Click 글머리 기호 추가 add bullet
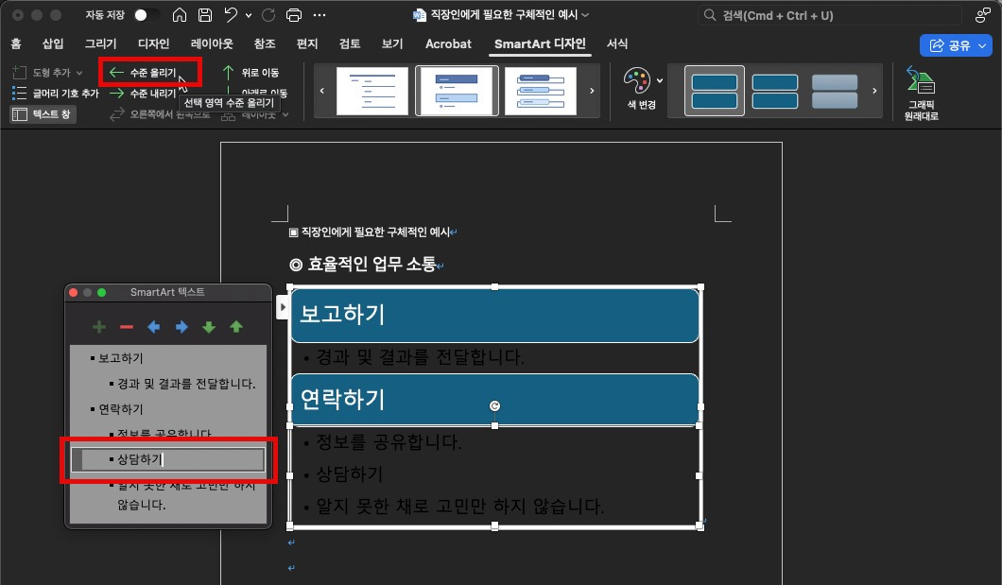This screenshot has width=1002, height=585. [56, 94]
